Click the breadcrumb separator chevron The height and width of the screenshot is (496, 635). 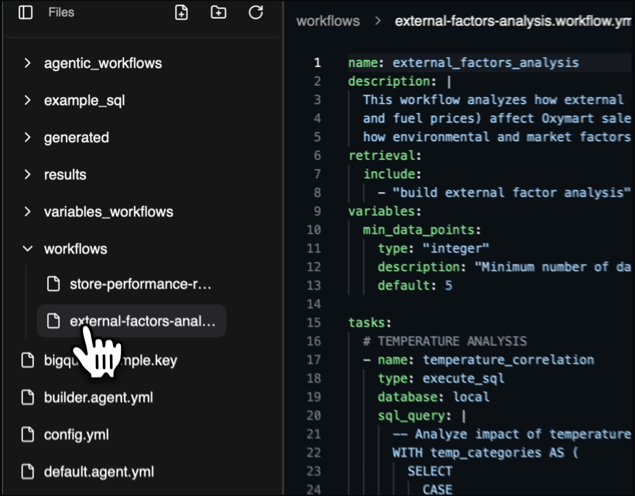coord(378,21)
